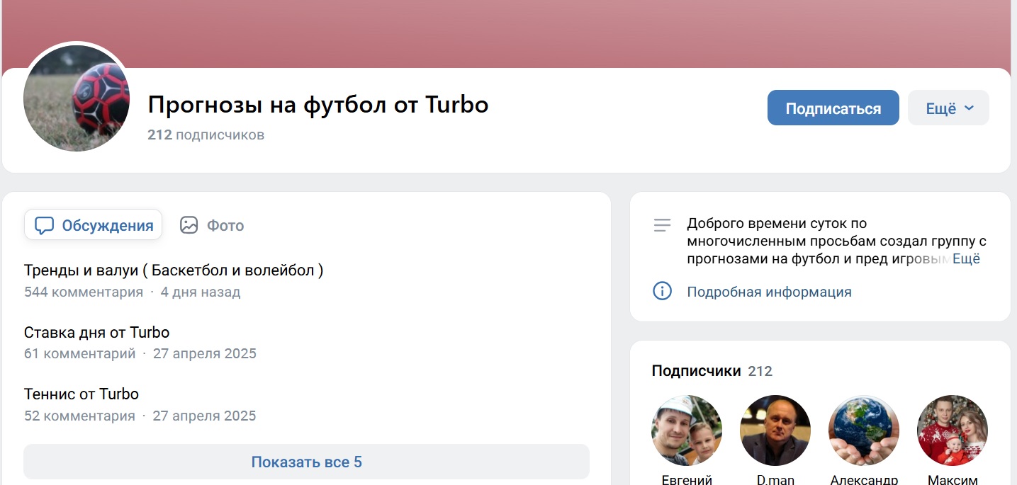This screenshot has height=485, width=1017.
Task: Click the speech bubble discussions icon
Action: click(x=45, y=225)
